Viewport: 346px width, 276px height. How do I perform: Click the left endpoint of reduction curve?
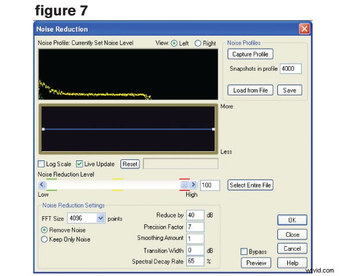(x=43, y=129)
